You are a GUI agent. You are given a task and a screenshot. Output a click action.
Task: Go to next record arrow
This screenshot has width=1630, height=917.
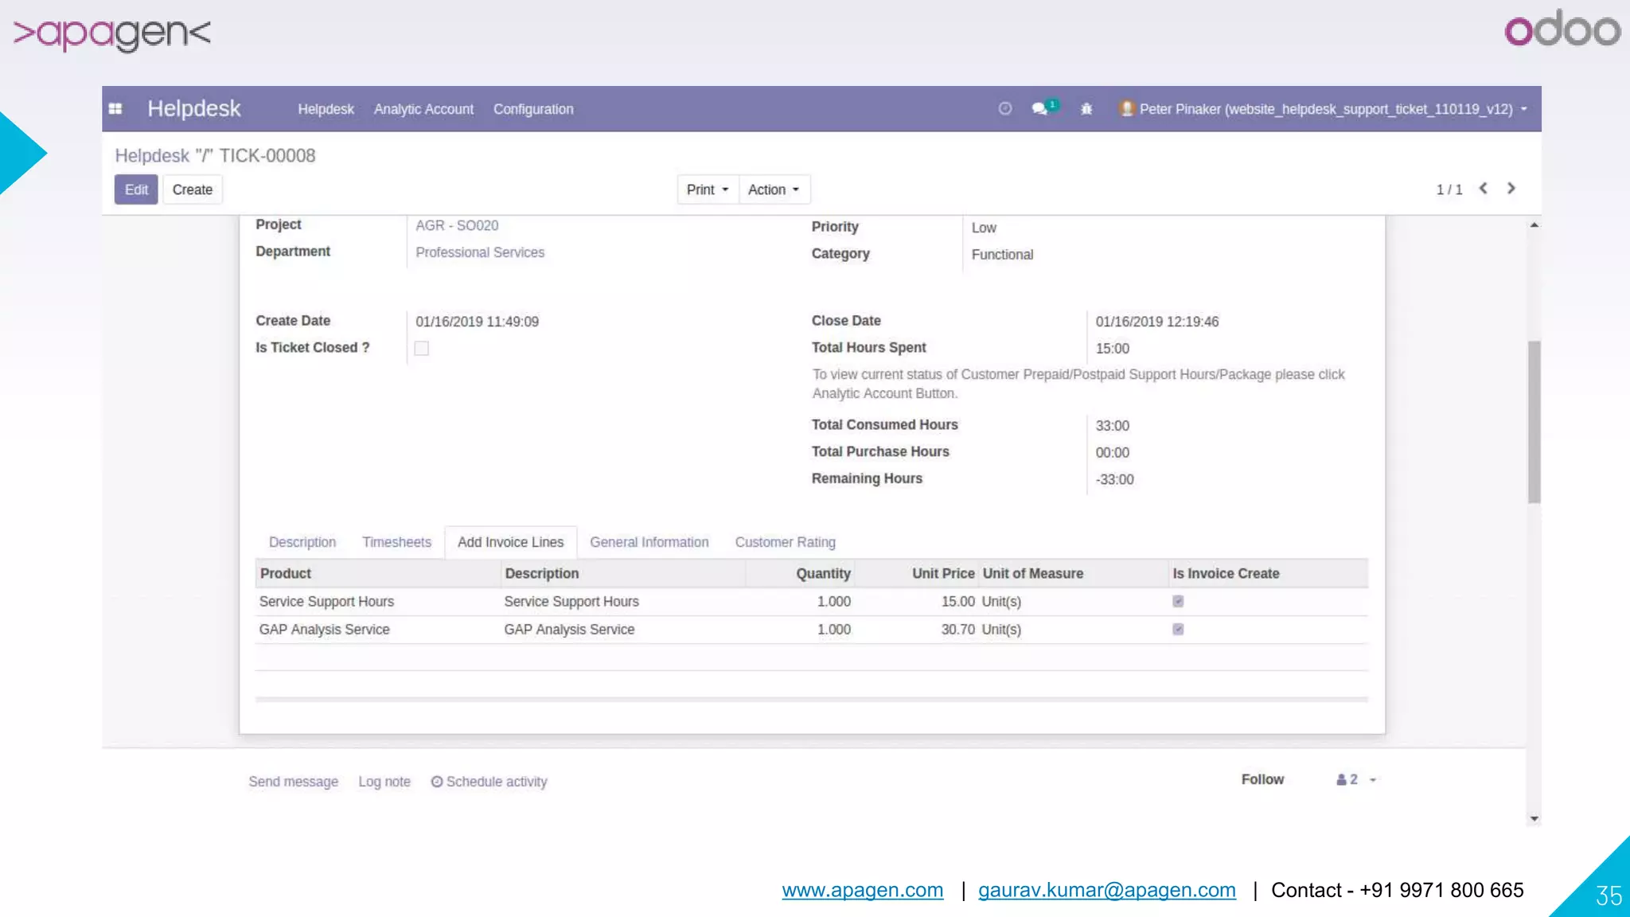pyautogui.click(x=1511, y=189)
